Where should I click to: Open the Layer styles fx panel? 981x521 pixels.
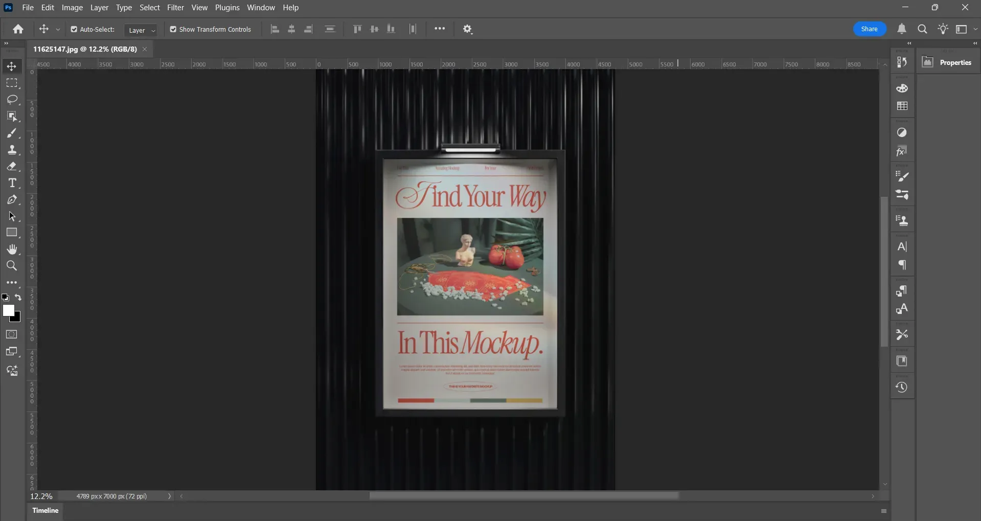(x=902, y=151)
